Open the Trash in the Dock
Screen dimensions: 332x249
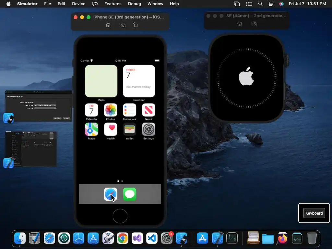(x=312, y=238)
